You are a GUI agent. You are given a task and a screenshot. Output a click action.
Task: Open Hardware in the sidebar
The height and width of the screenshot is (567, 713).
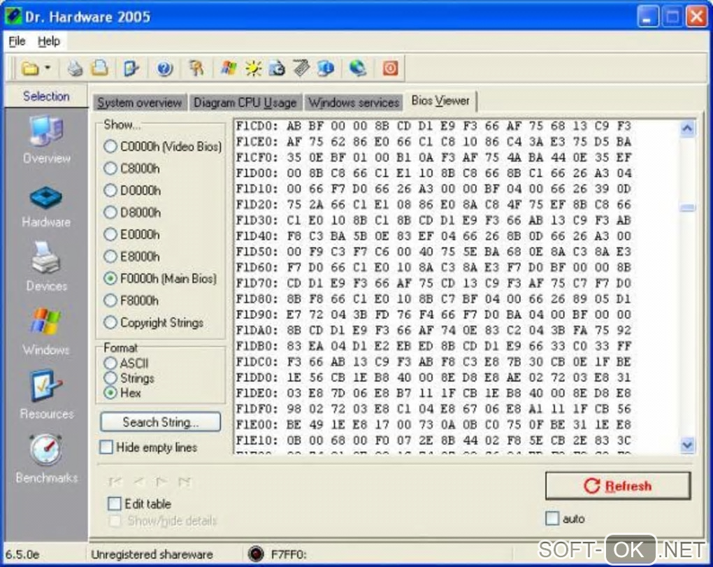(x=46, y=206)
